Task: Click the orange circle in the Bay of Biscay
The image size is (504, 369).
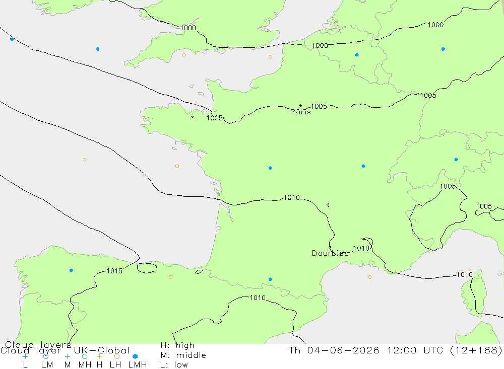Action: click(x=177, y=166)
